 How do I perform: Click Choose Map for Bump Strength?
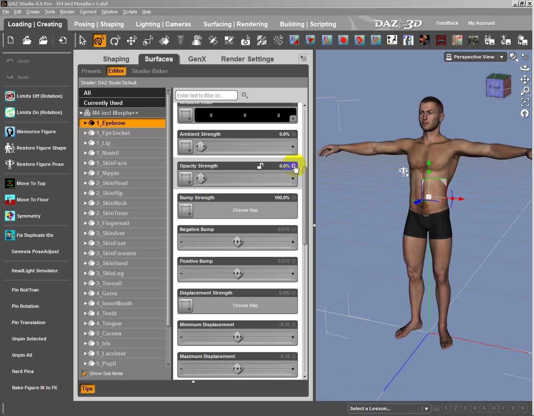point(245,211)
